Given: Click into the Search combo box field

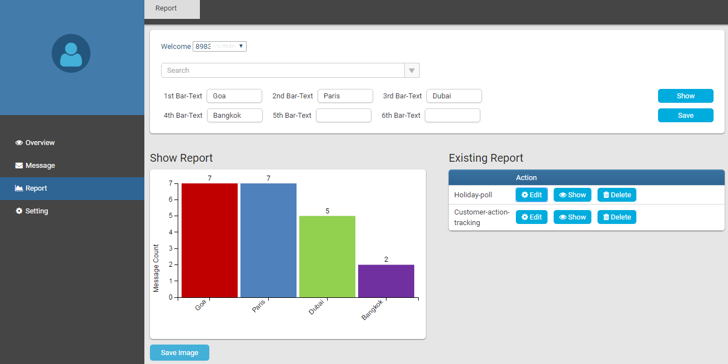Looking at the screenshot, I should coord(283,71).
